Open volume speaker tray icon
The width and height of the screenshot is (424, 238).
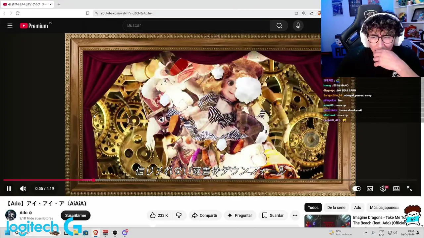pyautogui.click(x=395, y=233)
